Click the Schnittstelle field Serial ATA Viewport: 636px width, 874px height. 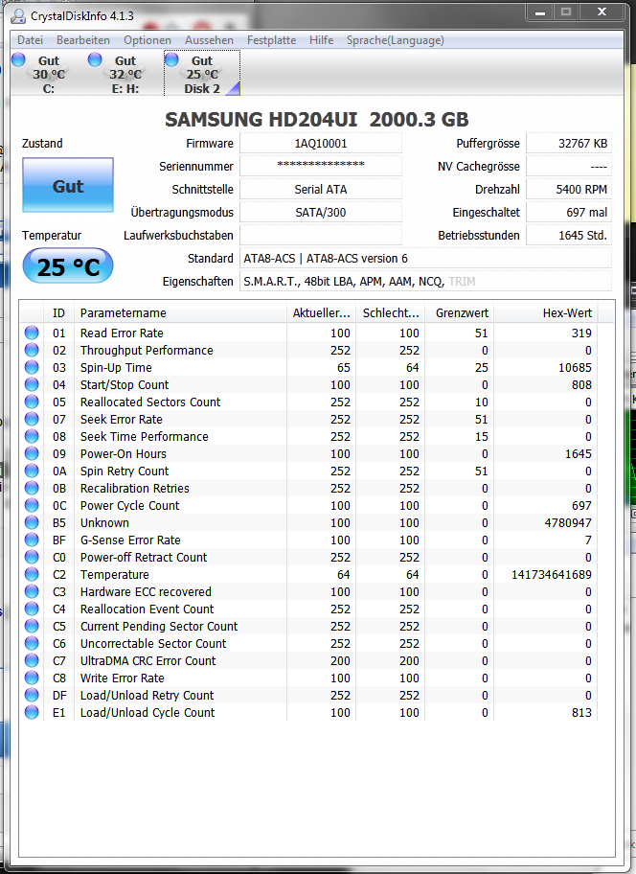tap(321, 189)
